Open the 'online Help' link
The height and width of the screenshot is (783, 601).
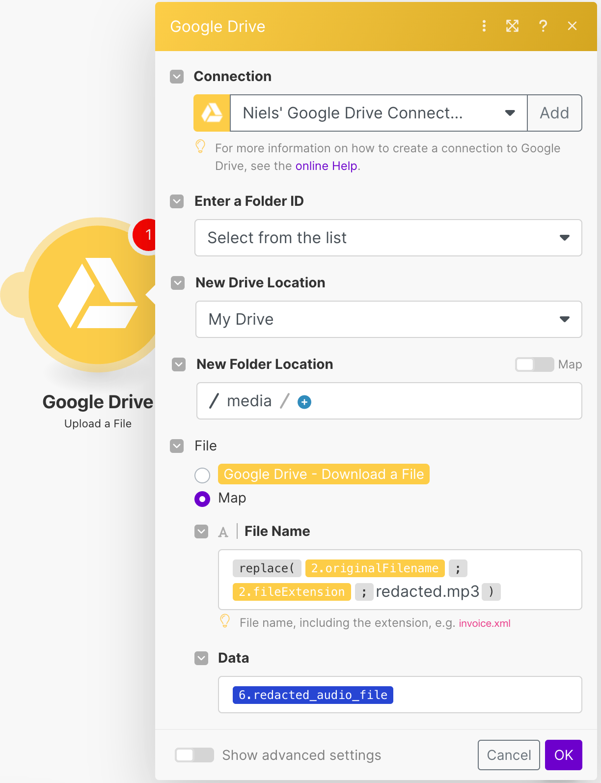[x=326, y=166]
